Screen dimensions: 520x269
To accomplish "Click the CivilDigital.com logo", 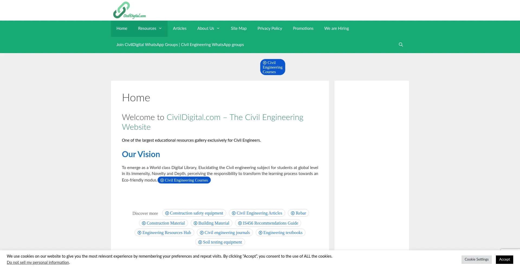I will (129, 10).
